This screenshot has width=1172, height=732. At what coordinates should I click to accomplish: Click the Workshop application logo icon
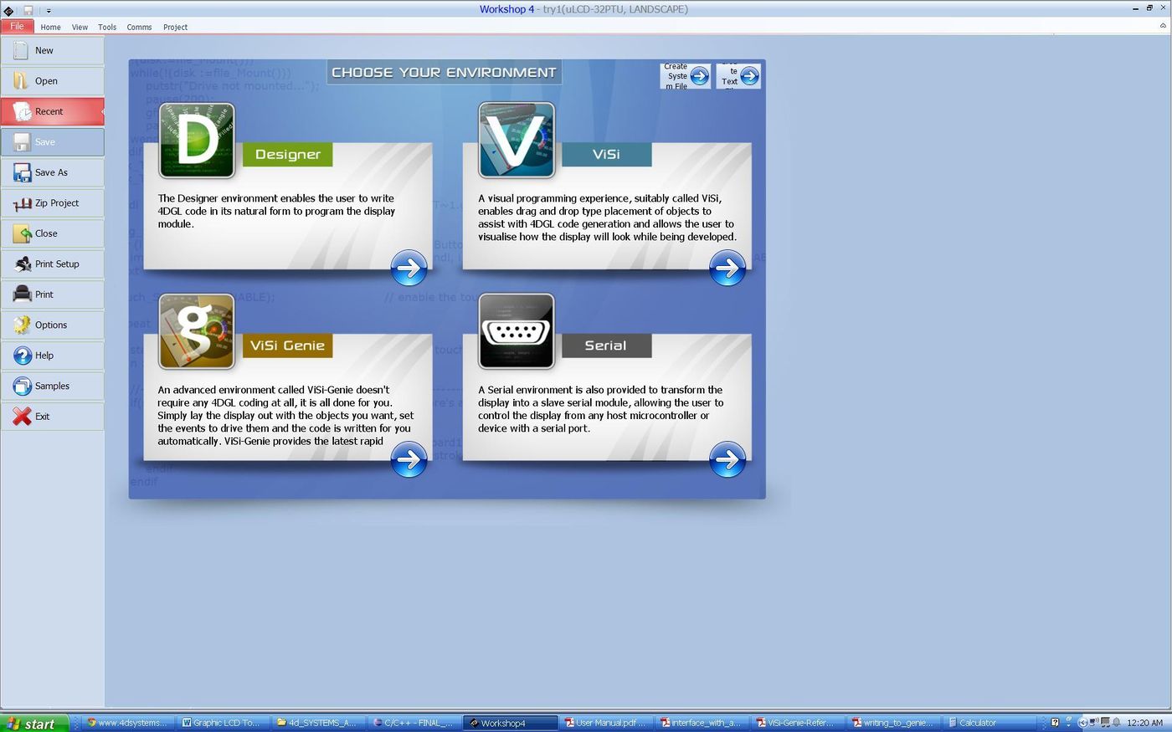[8, 10]
